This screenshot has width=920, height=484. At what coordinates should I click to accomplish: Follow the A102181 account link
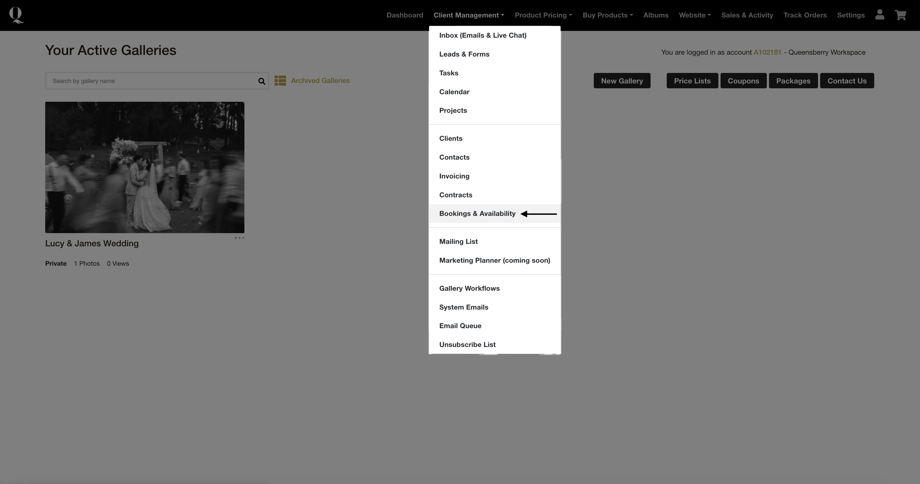pos(767,52)
